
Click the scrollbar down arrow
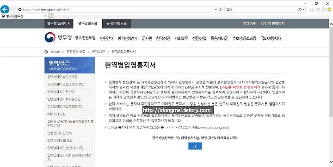(331, 162)
